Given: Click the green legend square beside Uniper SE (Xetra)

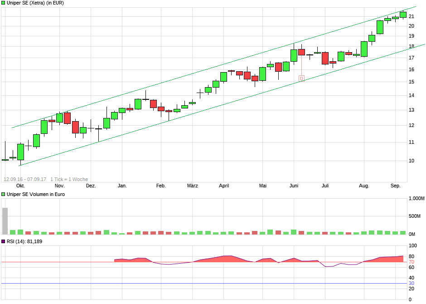Looking at the screenshot, I should [3, 3].
